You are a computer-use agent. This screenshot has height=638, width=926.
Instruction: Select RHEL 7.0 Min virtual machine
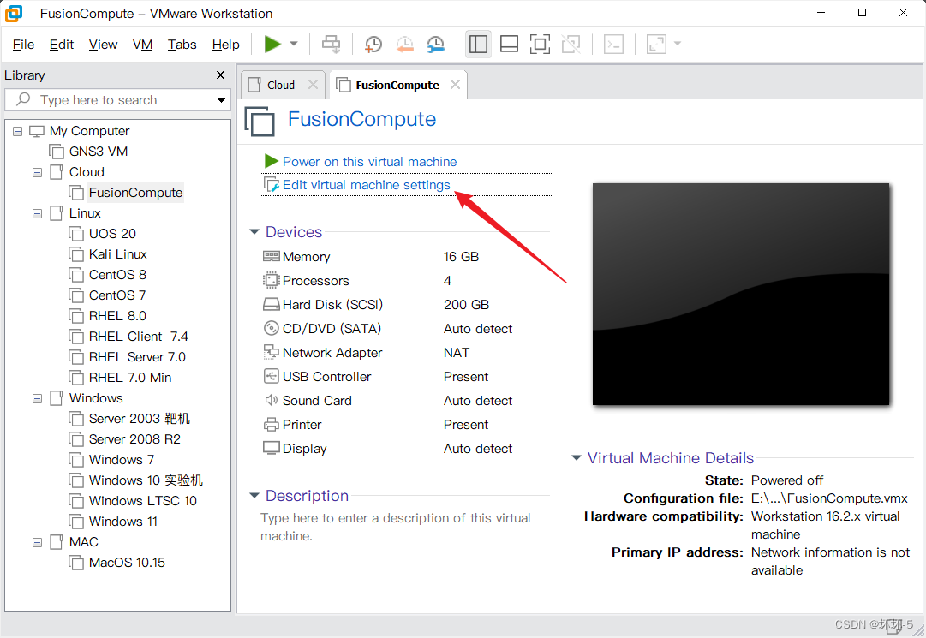pos(130,378)
